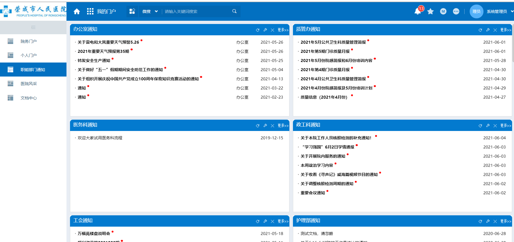Refresh the 工会通知 panel
Viewport: 514px width, 242px height.
pyautogui.click(x=258, y=221)
